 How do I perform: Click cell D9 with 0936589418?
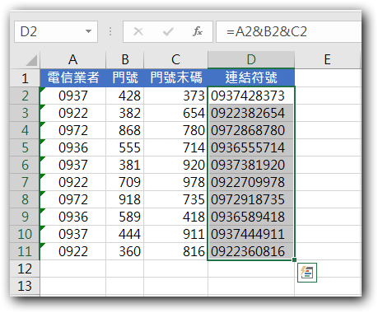pyautogui.click(x=251, y=217)
